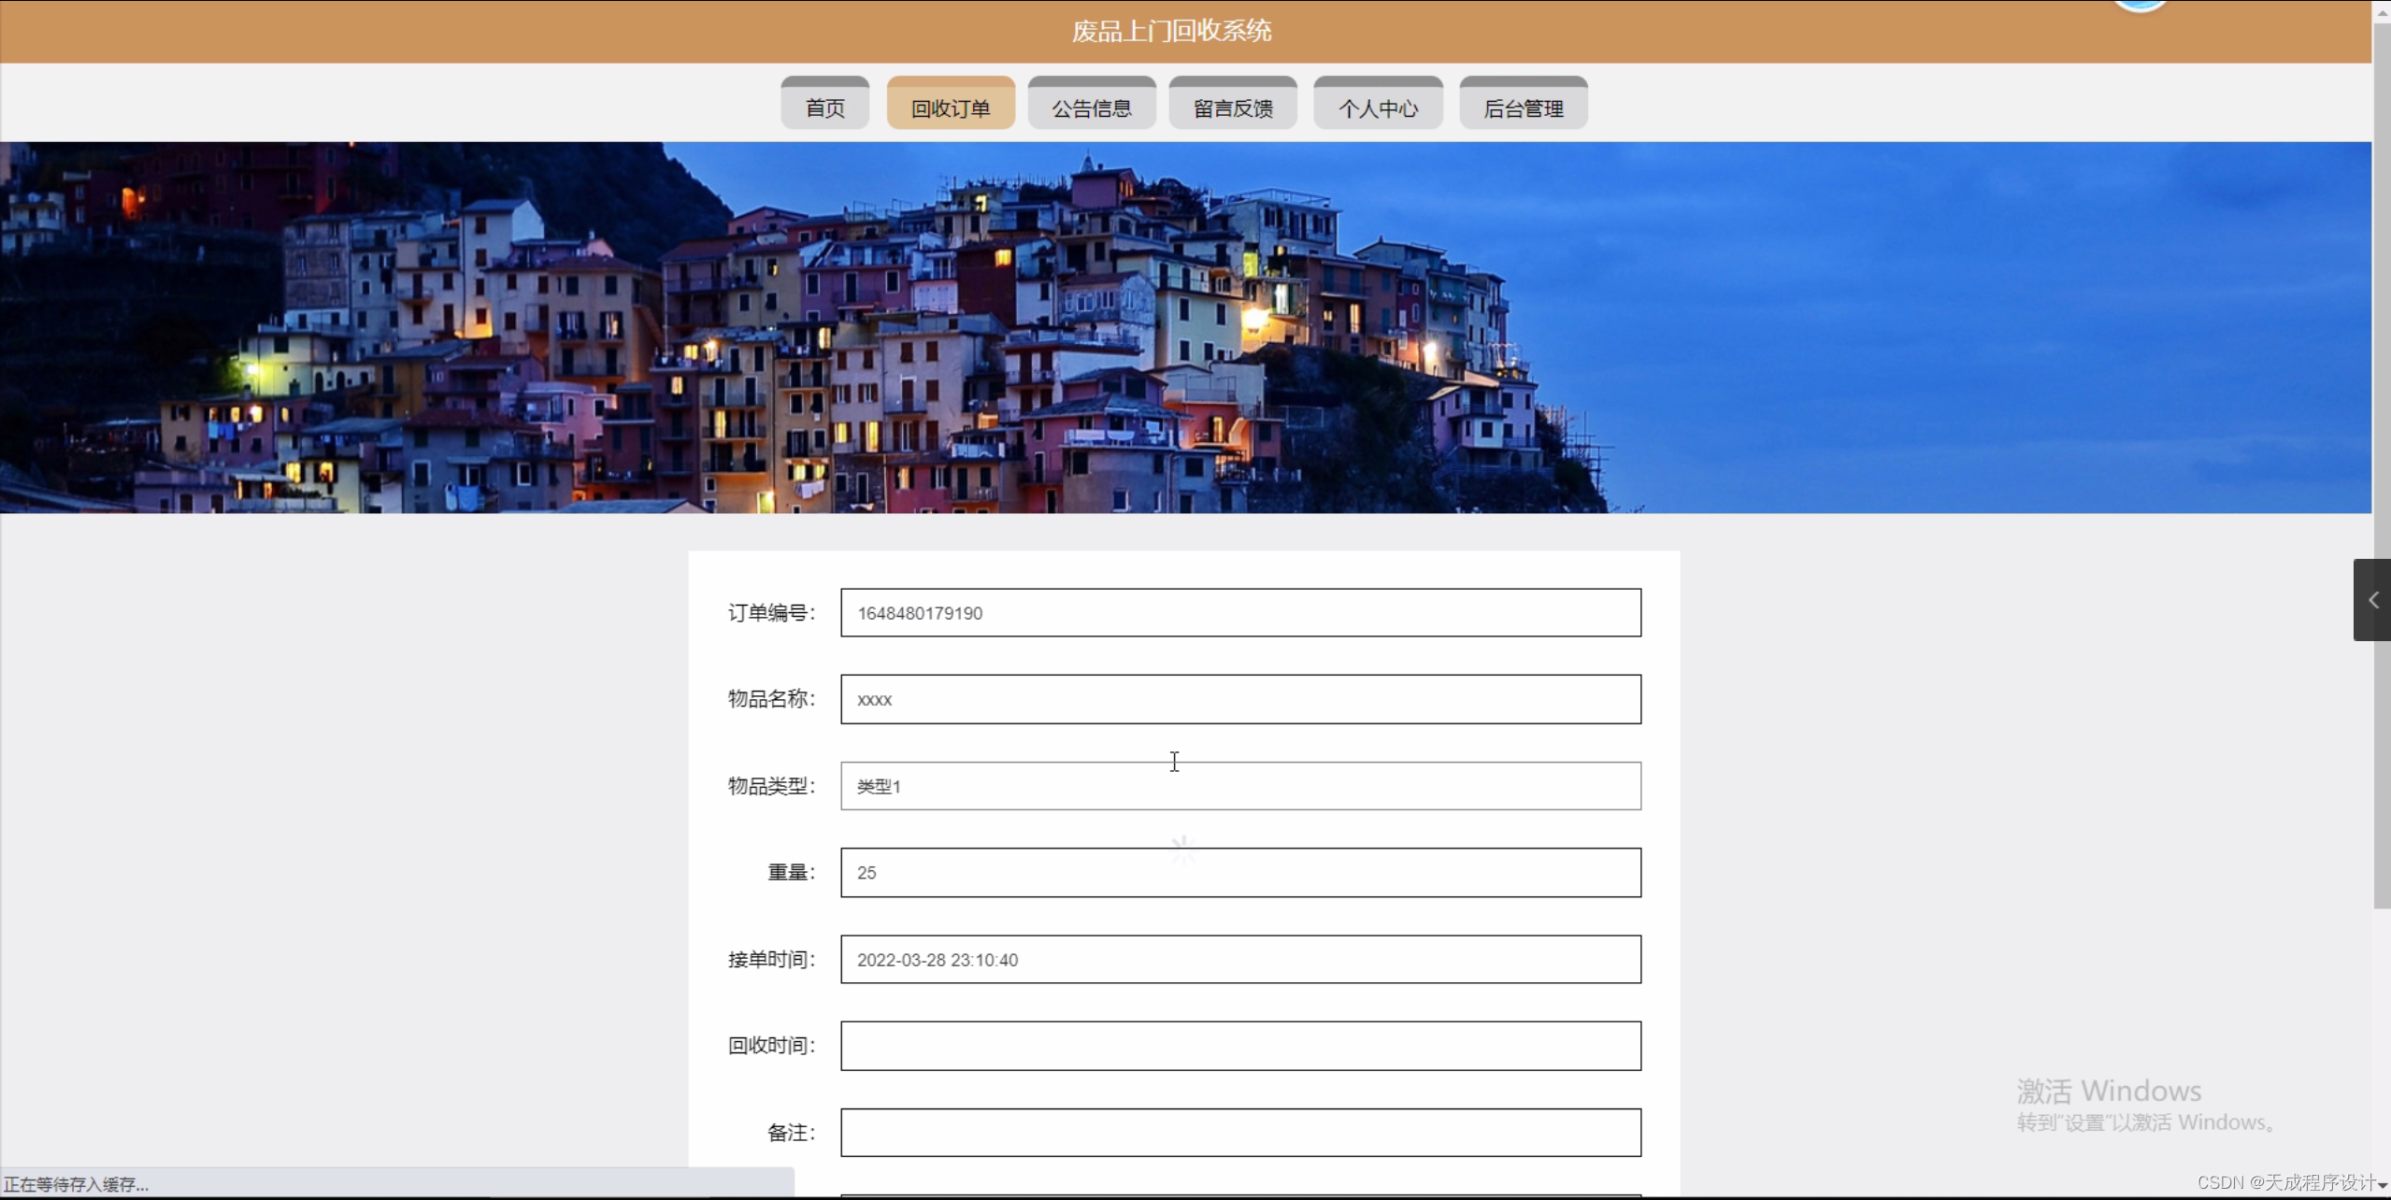
Task: Select the 回收订单 tab
Action: tap(950, 107)
